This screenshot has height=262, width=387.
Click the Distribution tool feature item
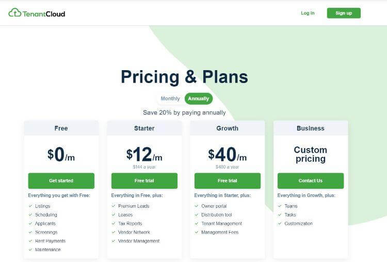coord(216,215)
